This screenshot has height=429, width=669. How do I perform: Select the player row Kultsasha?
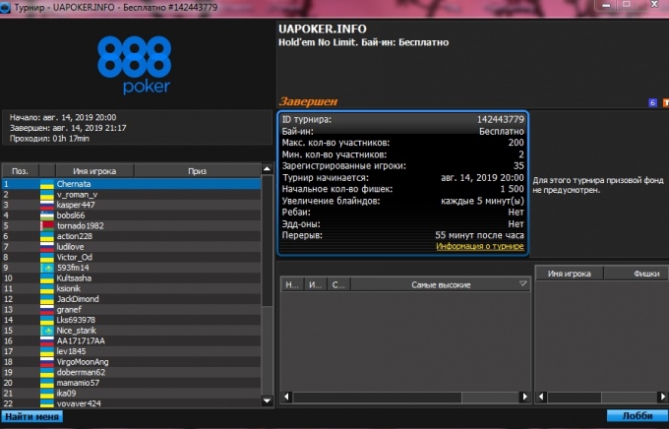click(x=132, y=278)
